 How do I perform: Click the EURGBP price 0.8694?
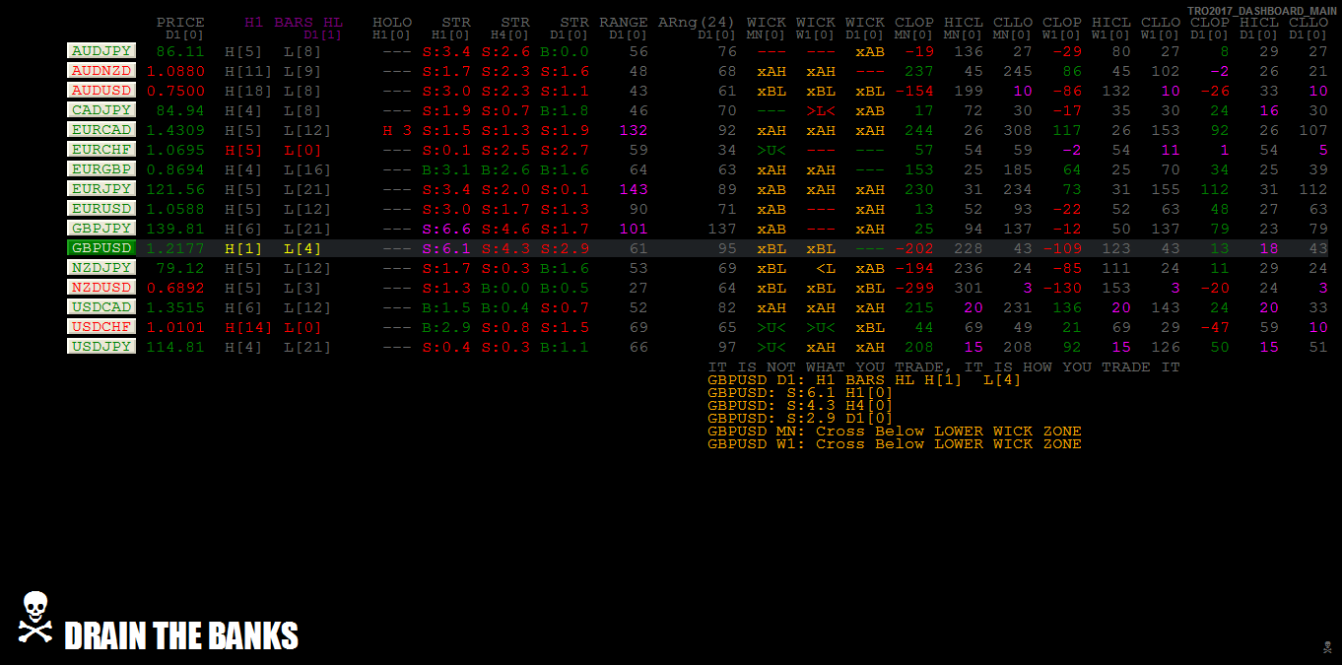coord(175,169)
